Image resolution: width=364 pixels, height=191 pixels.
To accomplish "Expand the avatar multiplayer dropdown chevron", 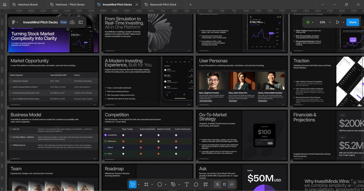I will pyautogui.click(x=312, y=22).
